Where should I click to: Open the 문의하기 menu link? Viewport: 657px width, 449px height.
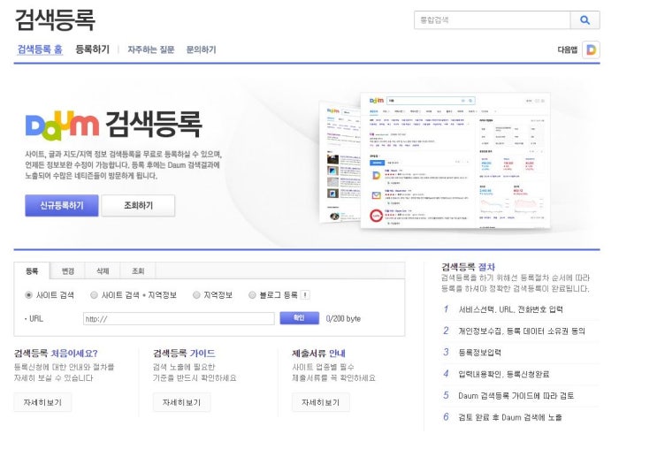tap(201, 49)
